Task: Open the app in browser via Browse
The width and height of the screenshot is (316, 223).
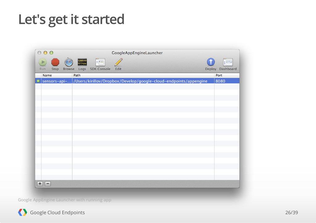Action: (69, 62)
